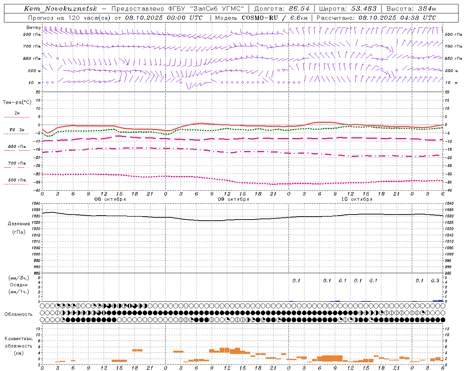Select the 'Модель COSMO-RU / 6.6км' label

261,18
